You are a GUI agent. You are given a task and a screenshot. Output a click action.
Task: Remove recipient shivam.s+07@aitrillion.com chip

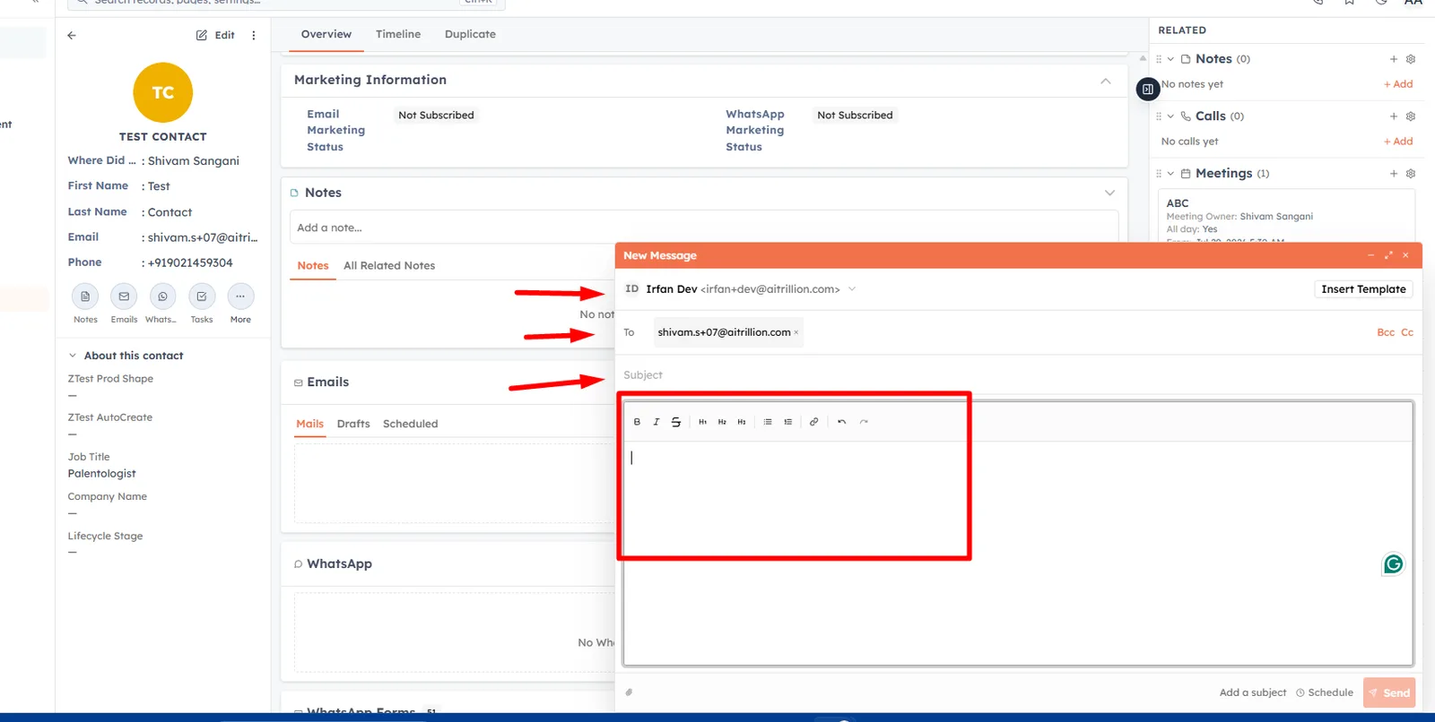click(x=796, y=332)
